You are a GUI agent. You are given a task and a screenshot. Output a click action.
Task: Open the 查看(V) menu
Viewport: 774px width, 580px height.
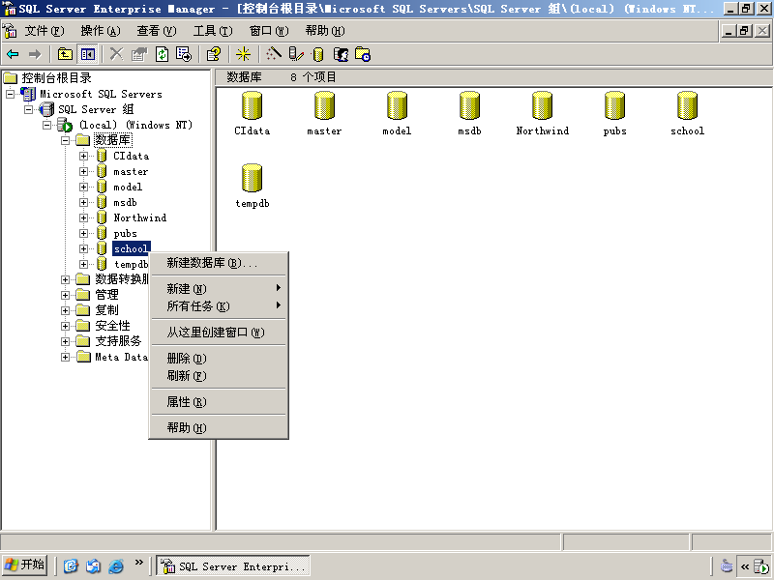pyautogui.click(x=157, y=31)
